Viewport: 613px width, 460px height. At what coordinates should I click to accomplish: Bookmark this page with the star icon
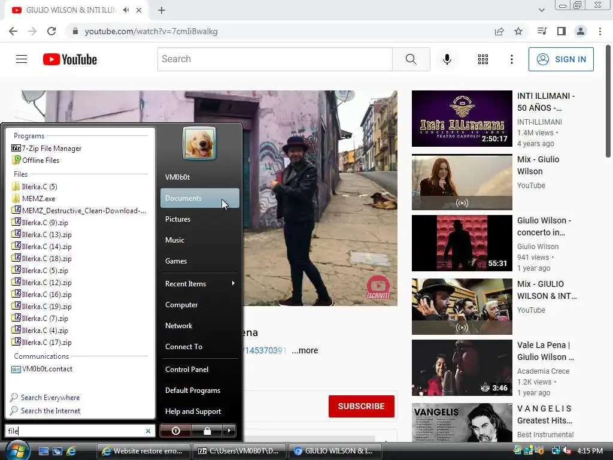pyautogui.click(x=518, y=31)
